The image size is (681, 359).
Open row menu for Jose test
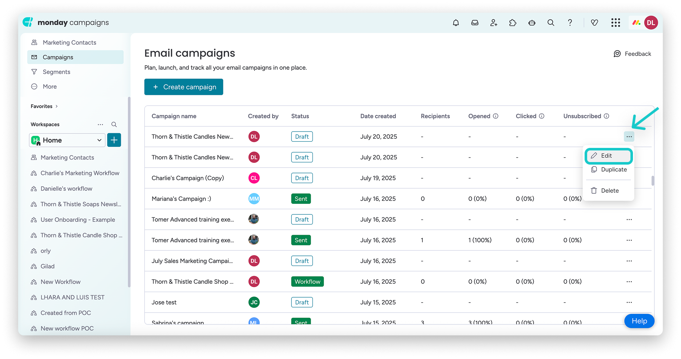tap(629, 302)
